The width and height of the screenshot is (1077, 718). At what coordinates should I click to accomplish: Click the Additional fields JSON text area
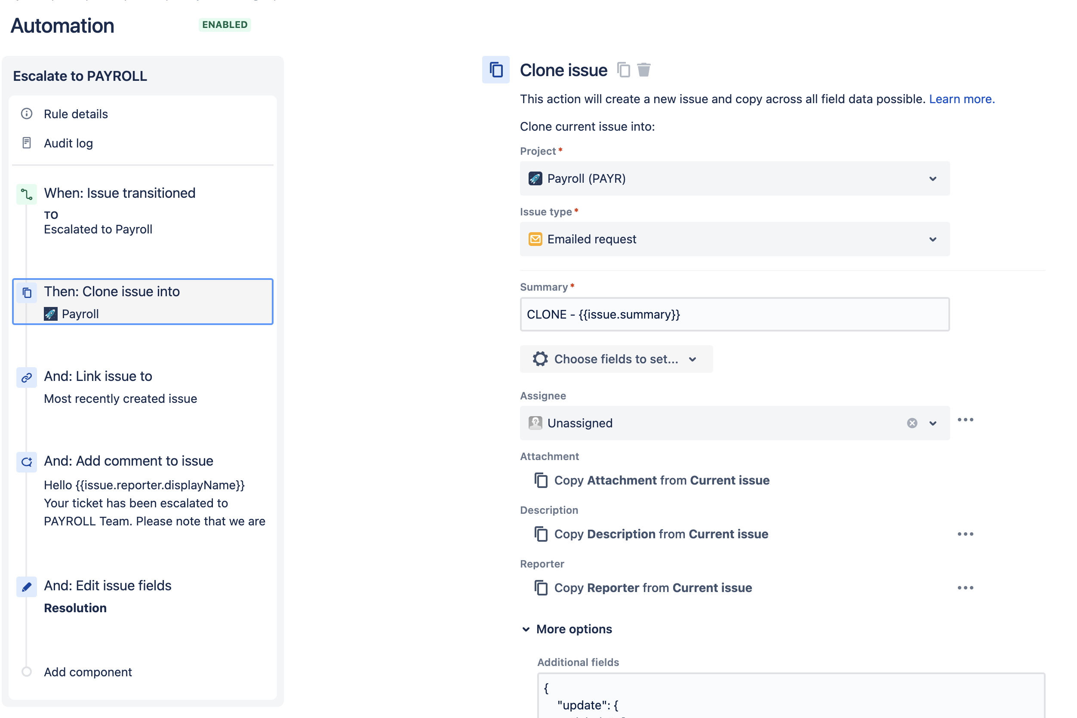click(791, 695)
